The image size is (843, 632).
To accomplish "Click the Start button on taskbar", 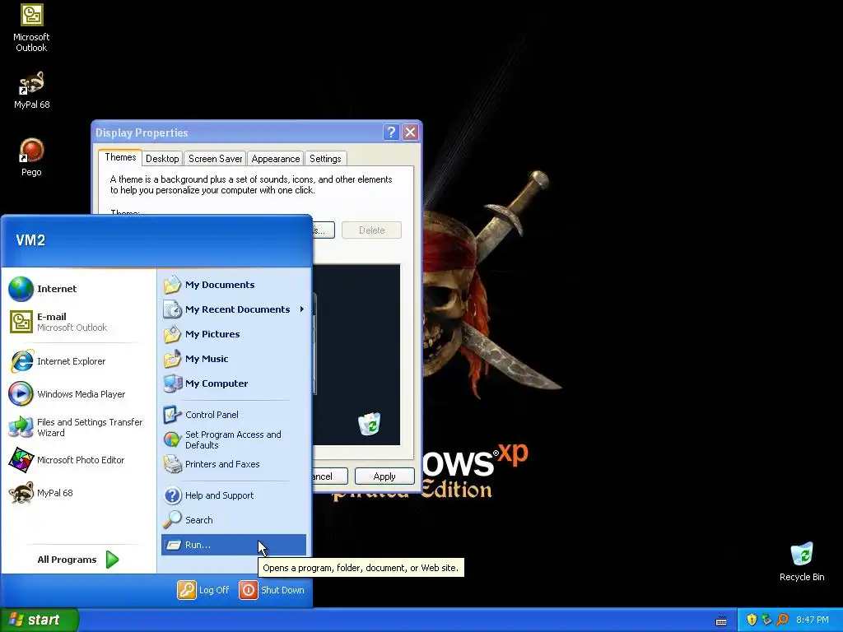I will click(x=40, y=620).
